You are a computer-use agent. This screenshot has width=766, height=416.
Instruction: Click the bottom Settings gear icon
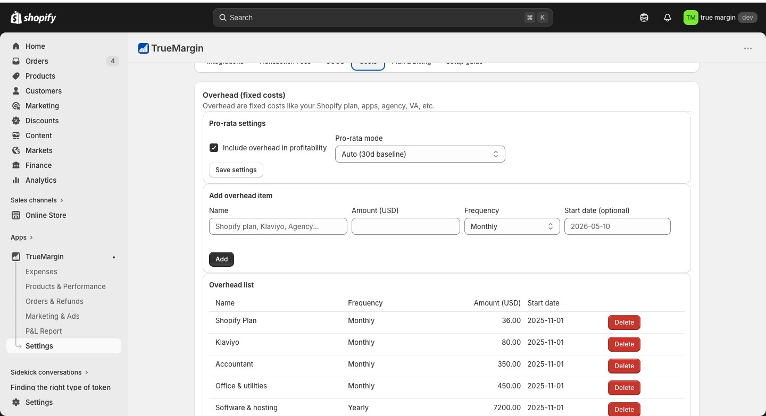[16, 402]
